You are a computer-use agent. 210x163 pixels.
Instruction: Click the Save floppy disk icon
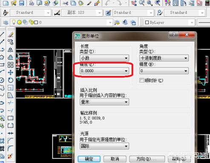pos(22,3)
